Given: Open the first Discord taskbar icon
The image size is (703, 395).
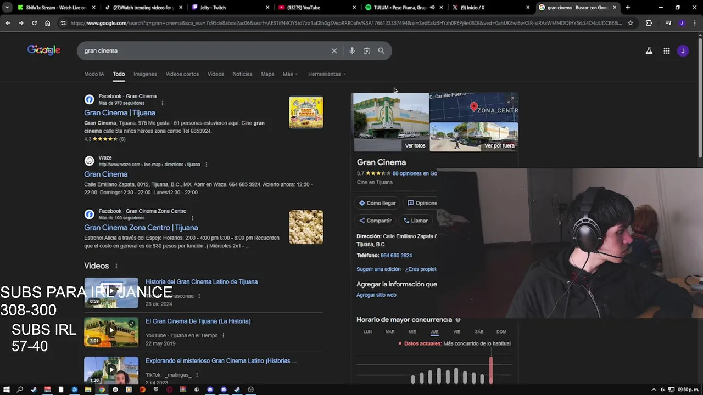Looking at the screenshot, I should pos(210,390).
